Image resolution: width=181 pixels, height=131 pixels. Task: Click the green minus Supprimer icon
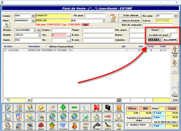pos(74,108)
